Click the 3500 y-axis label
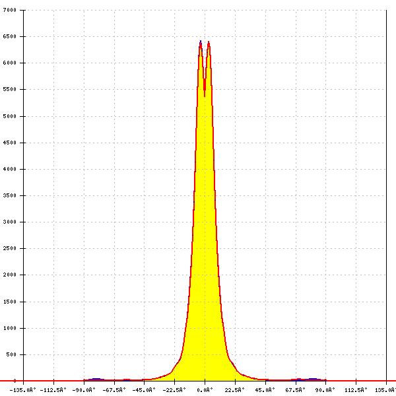Image resolution: width=396 pixels, height=396 pixels. click(x=10, y=195)
